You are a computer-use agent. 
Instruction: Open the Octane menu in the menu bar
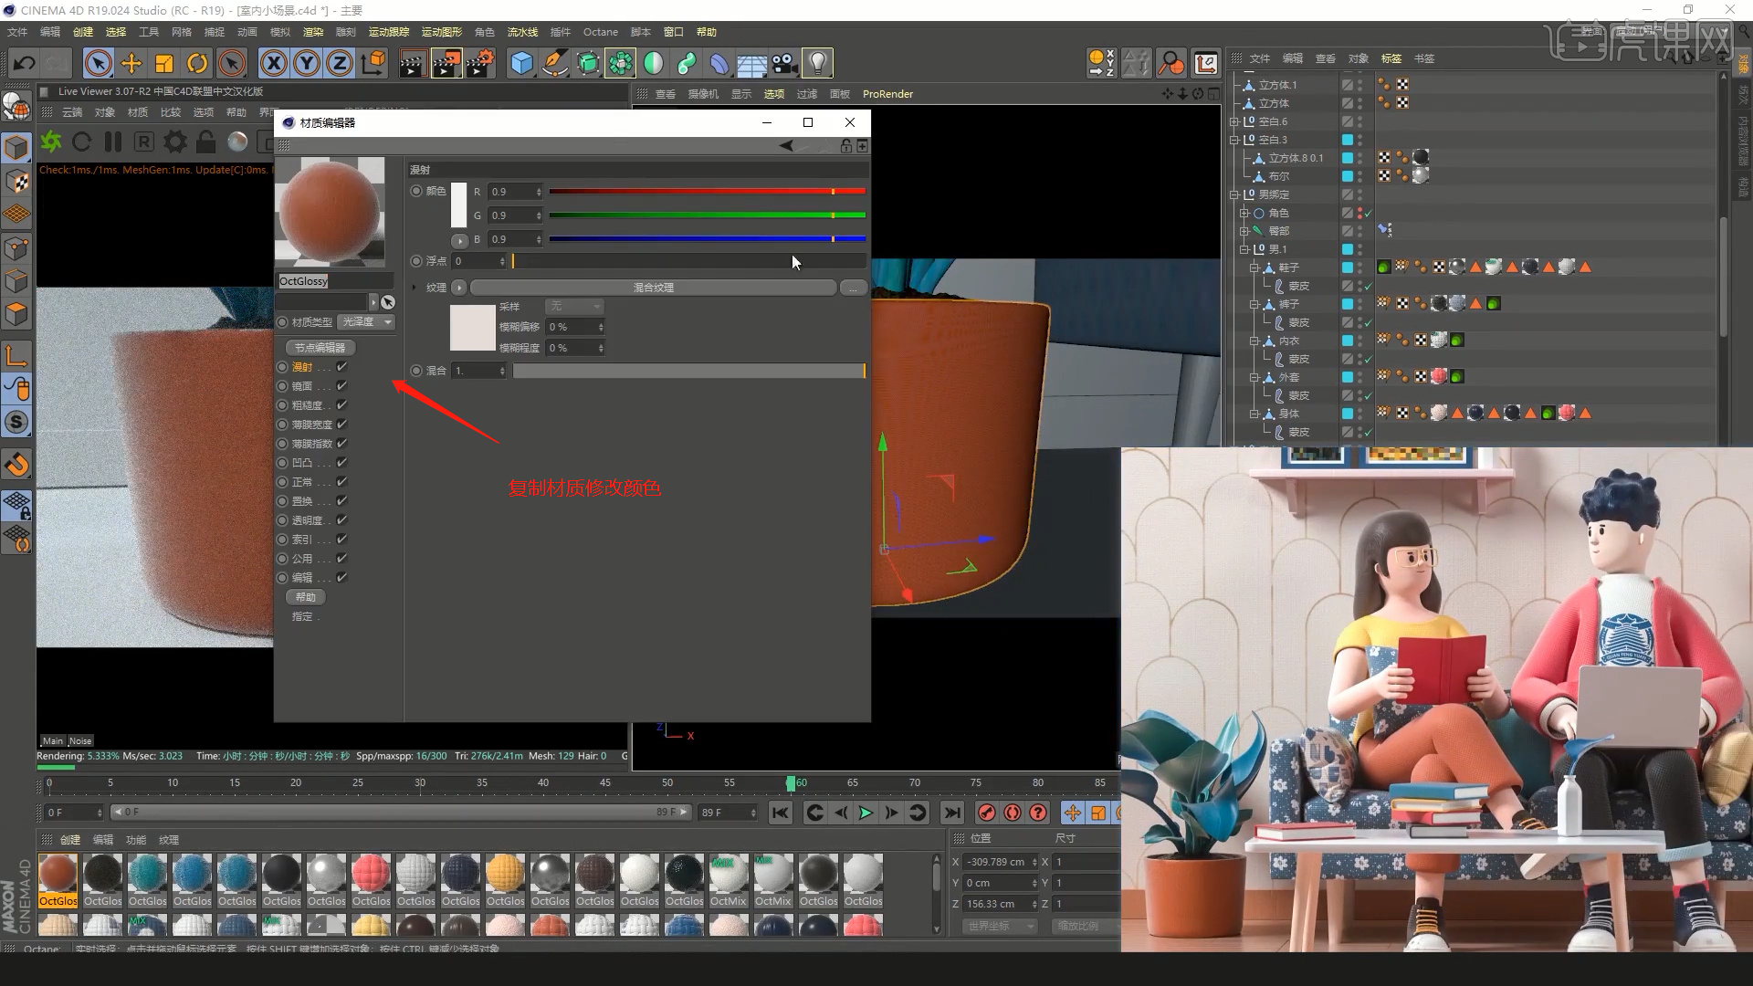coord(600,31)
